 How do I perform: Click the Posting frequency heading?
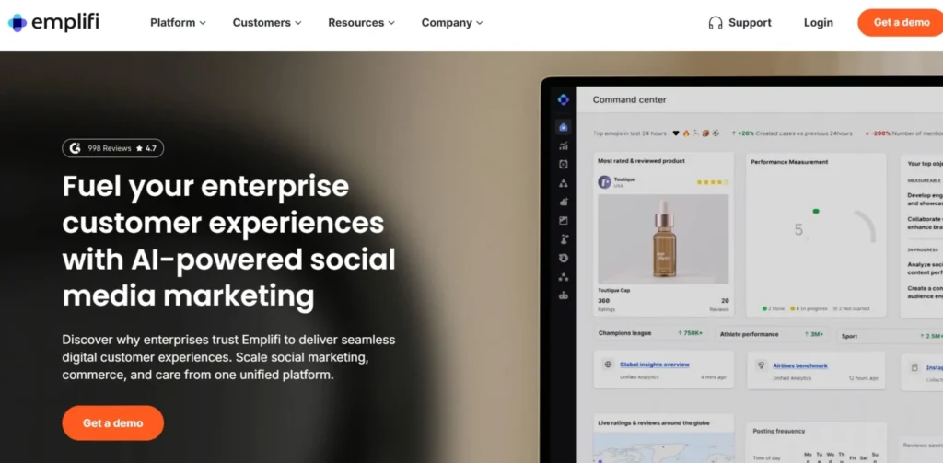tap(779, 431)
